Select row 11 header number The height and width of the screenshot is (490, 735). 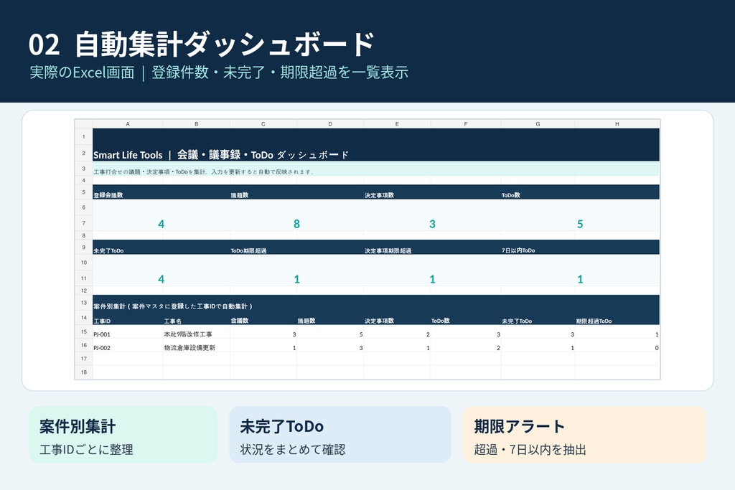coord(84,278)
